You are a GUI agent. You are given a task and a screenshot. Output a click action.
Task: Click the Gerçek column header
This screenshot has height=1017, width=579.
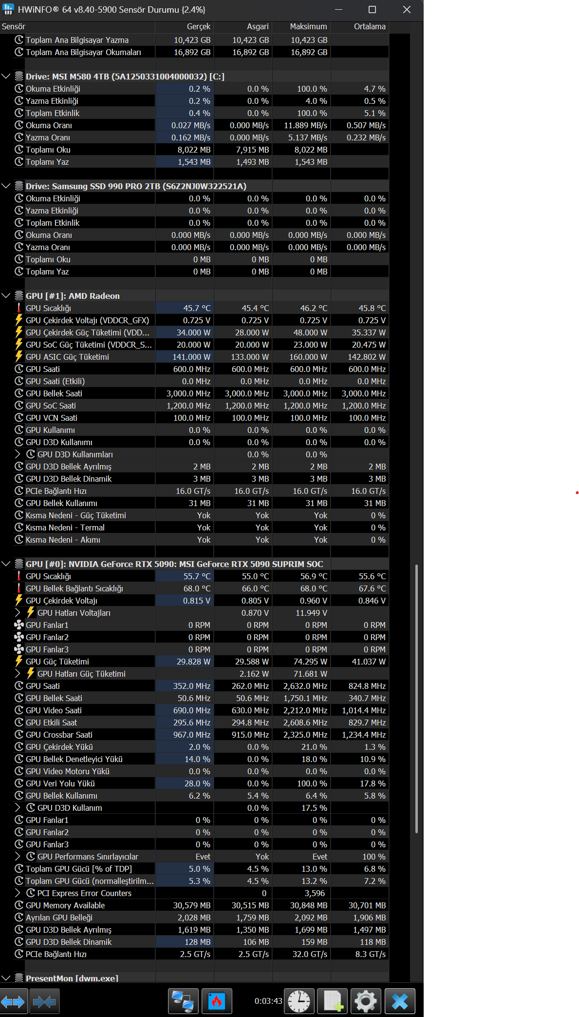[185, 27]
